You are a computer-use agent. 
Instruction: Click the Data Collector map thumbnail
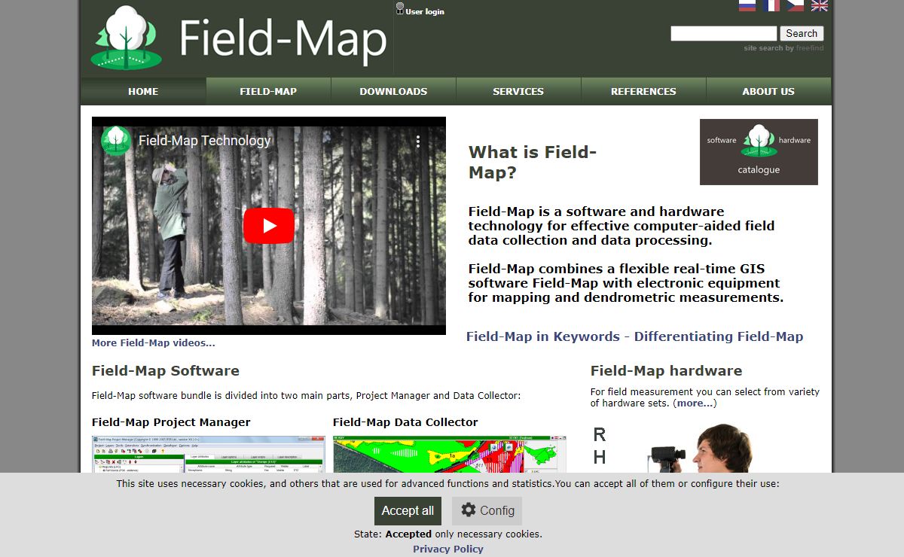[450, 454]
